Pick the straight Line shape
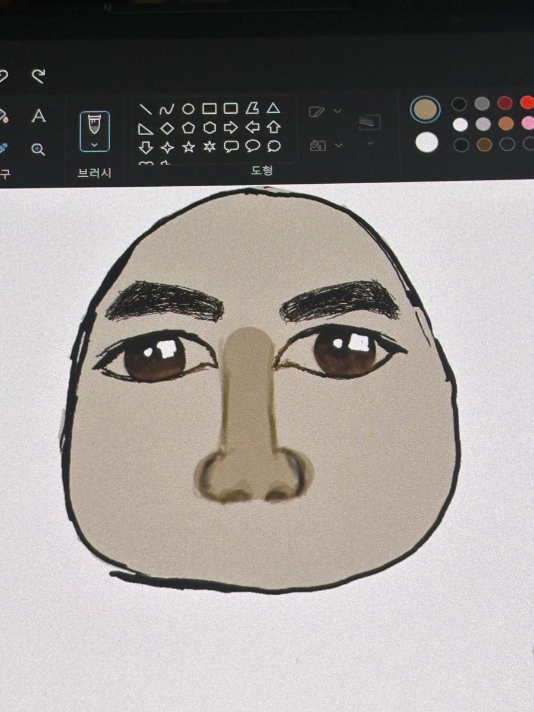The image size is (534, 712). coord(145,109)
